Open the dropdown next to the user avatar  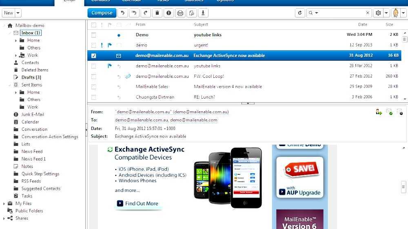(x=404, y=13)
